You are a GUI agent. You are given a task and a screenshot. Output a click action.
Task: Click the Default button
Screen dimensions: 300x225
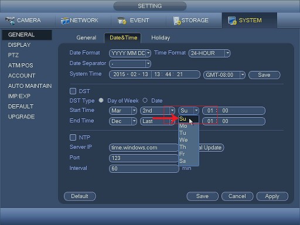pos(80,196)
